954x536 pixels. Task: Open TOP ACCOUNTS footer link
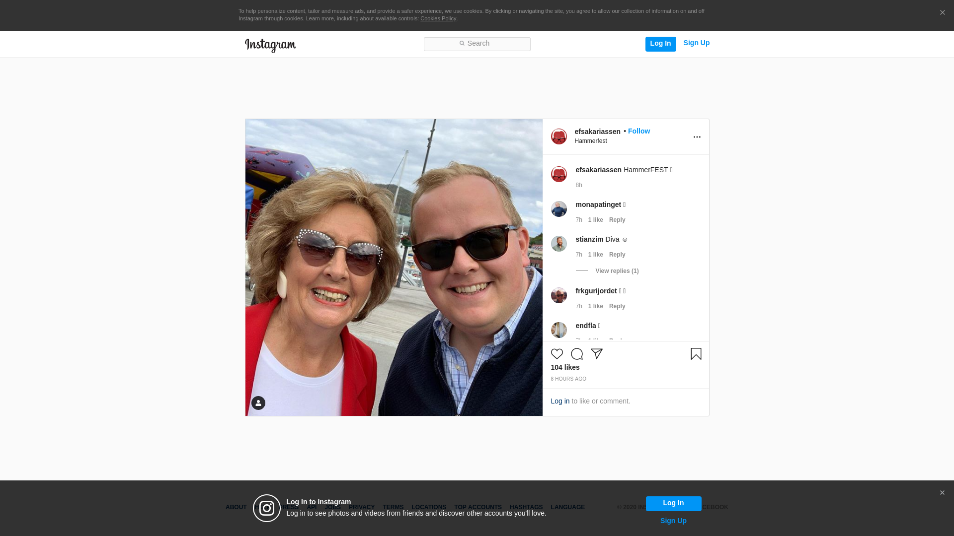pos(477,507)
